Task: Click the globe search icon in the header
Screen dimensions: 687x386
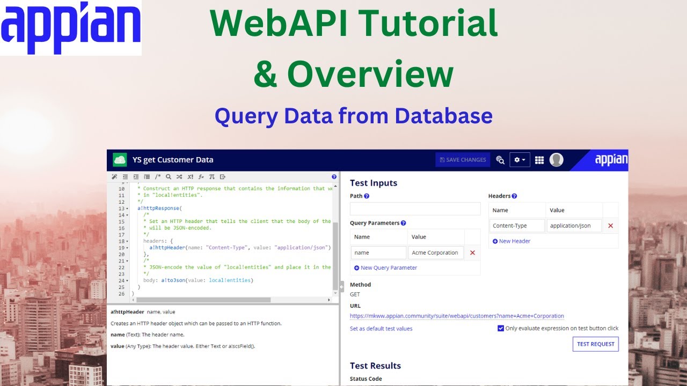Action: point(500,160)
